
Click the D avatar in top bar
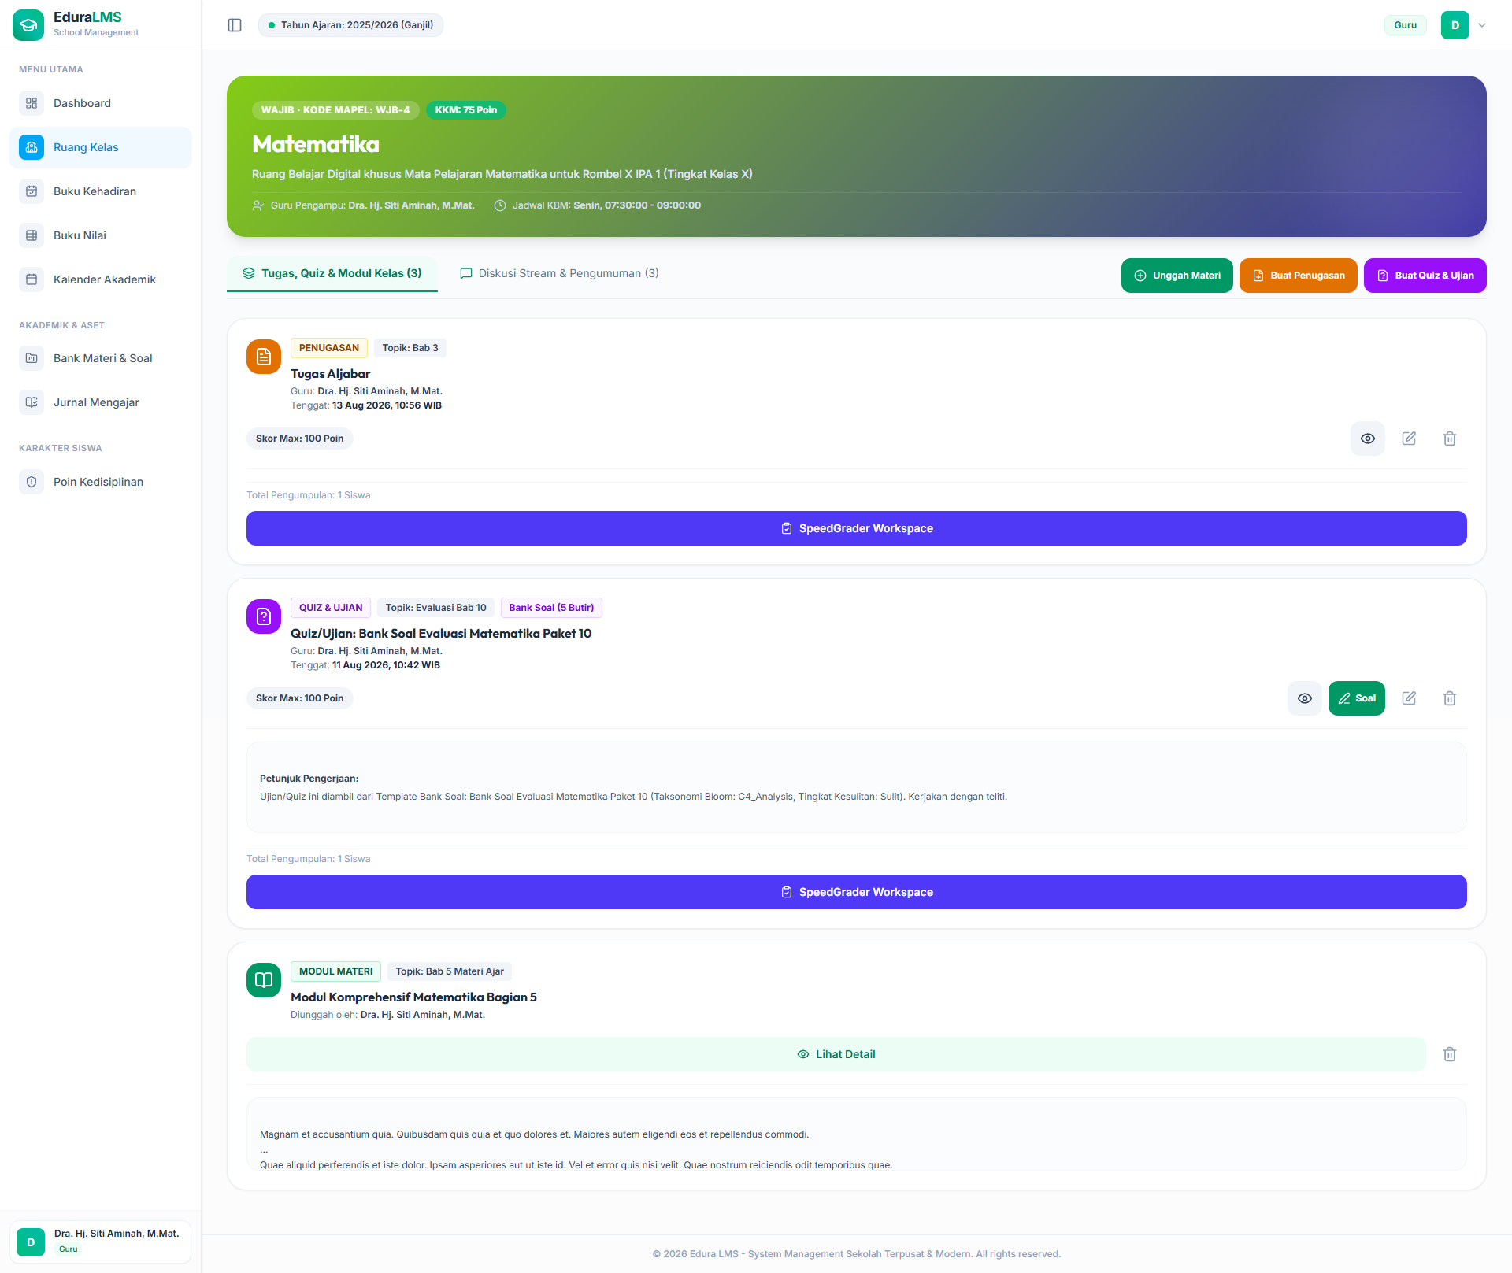click(x=1455, y=25)
